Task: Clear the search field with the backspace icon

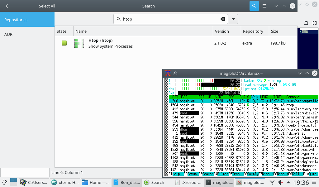Action: click(x=223, y=19)
